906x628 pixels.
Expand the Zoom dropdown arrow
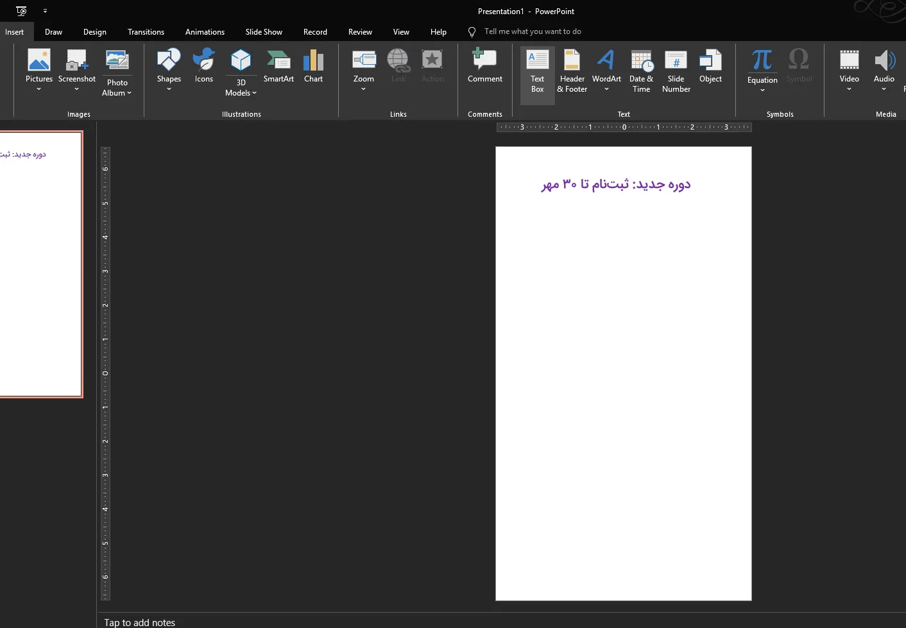click(x=364, y=89)
